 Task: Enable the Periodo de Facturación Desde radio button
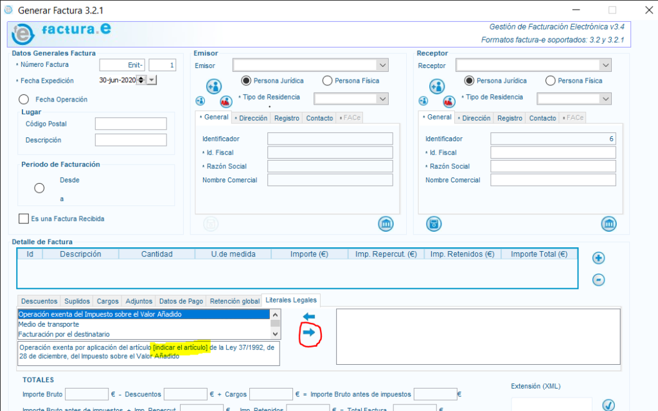39,188
